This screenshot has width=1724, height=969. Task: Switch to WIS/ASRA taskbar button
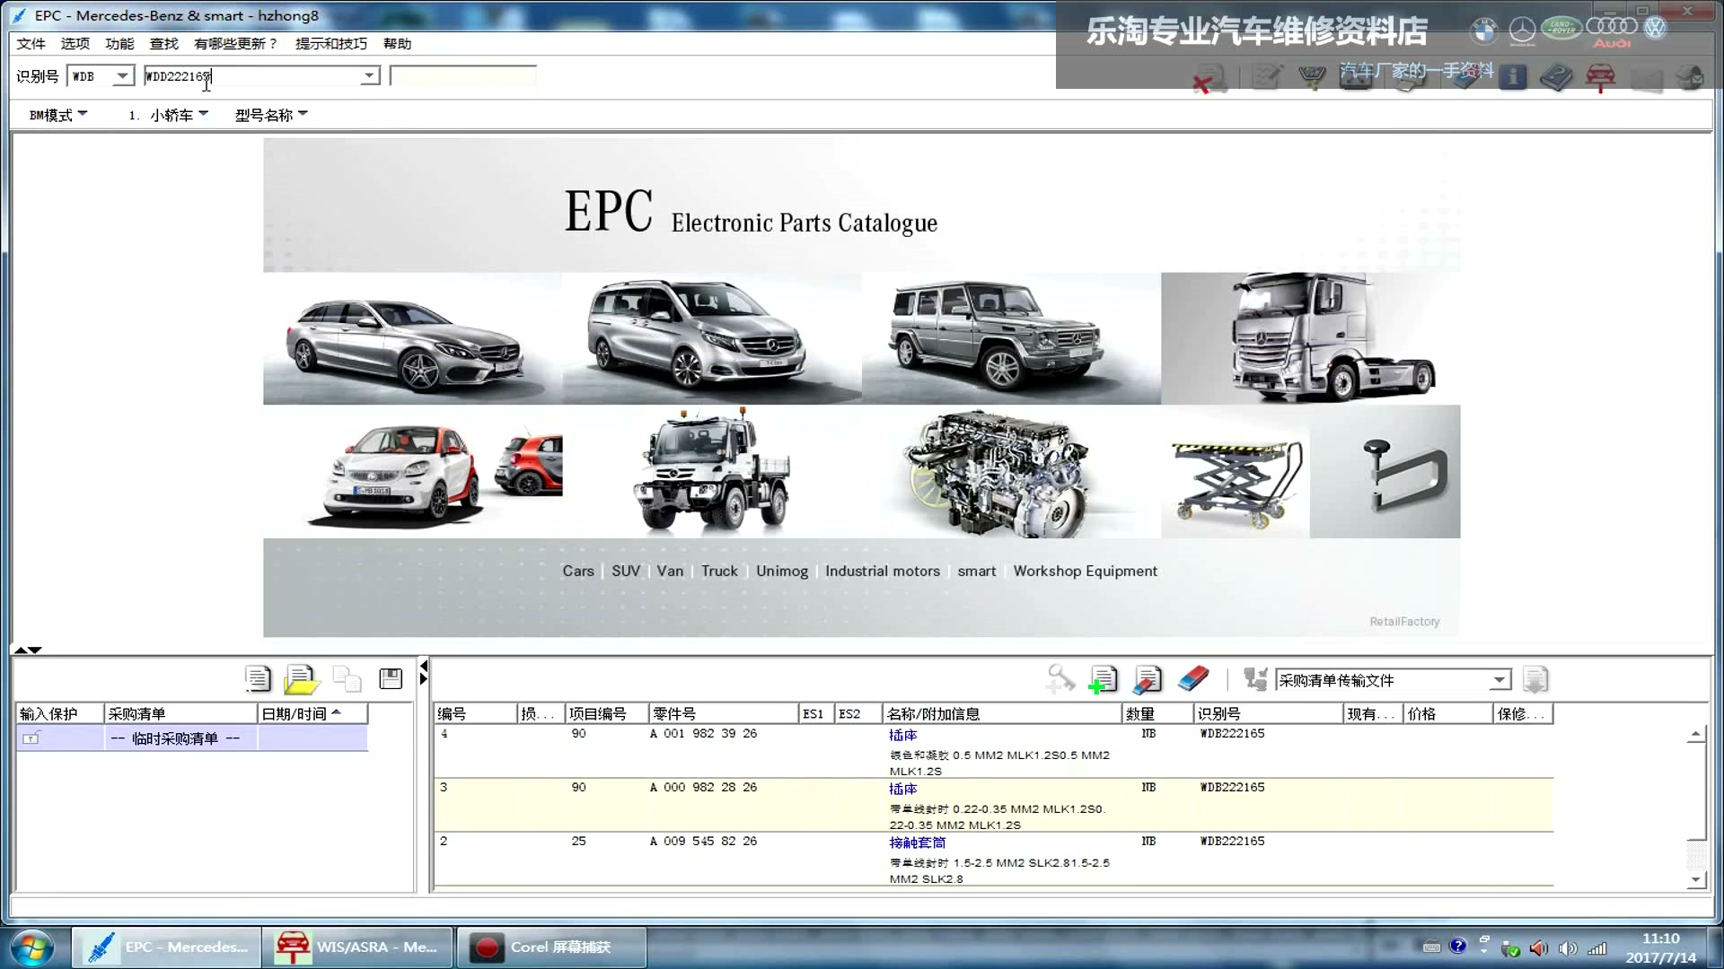(x=357, y=947)
